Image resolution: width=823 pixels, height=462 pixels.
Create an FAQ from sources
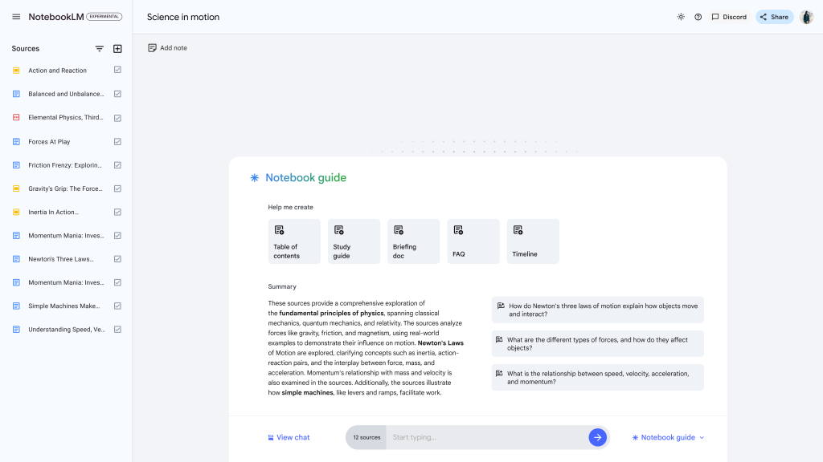click(473, 241)
